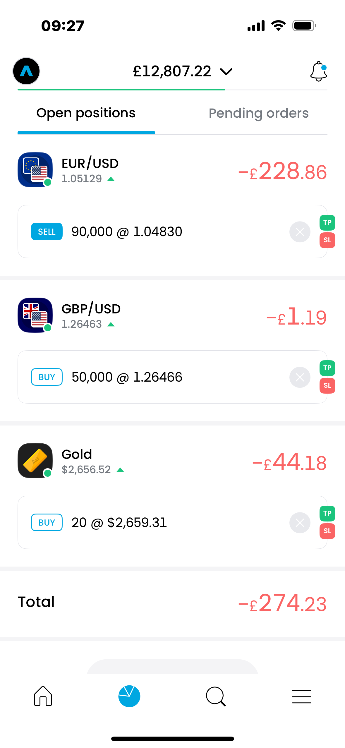Tap the green margin level bar
Viewport: 345px width, 748px height.
(121, 89)
